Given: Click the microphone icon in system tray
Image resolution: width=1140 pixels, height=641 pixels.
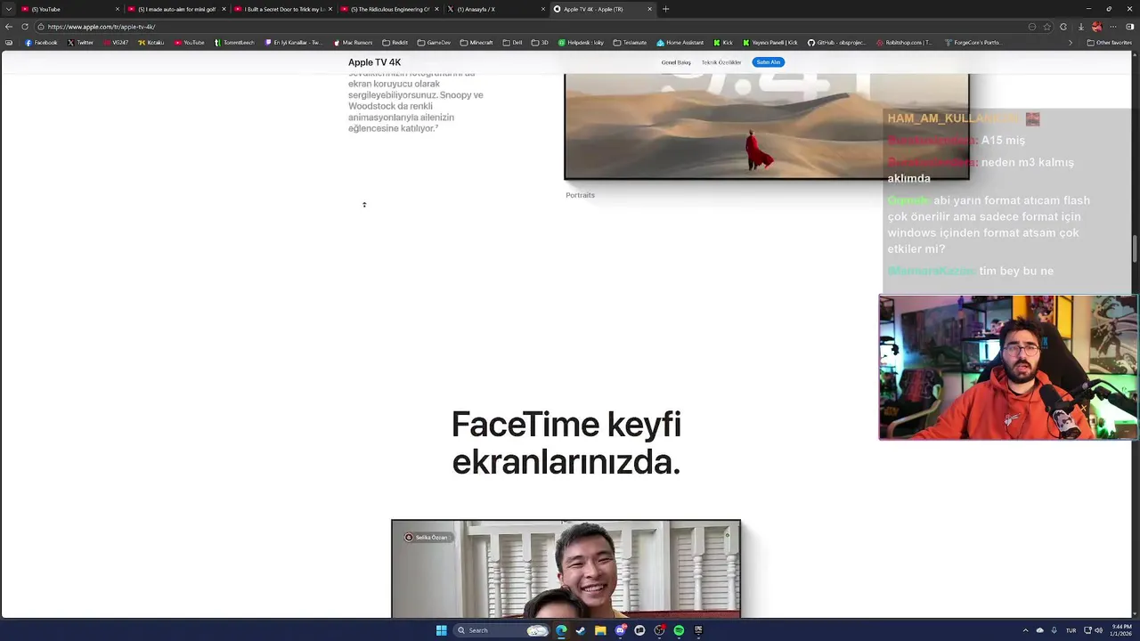Looking at the screenshot, I should tap(1054, 630).
